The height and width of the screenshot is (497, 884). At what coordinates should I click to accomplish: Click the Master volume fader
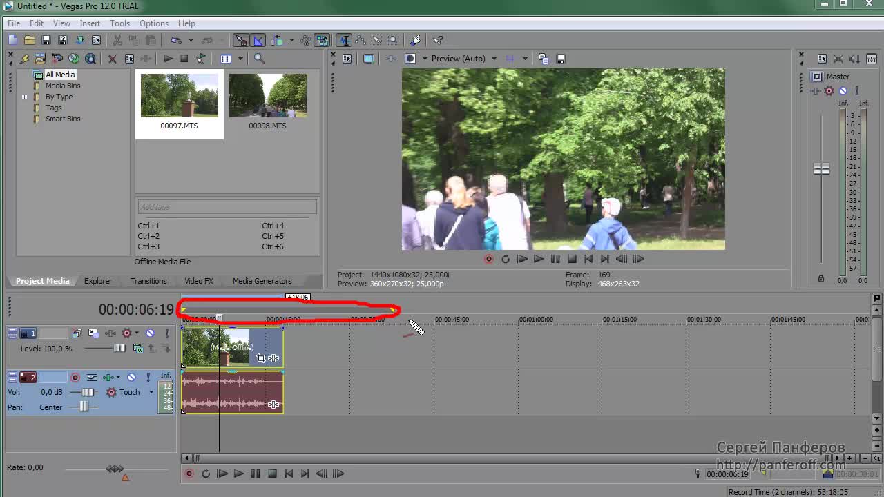pos(821,168)
